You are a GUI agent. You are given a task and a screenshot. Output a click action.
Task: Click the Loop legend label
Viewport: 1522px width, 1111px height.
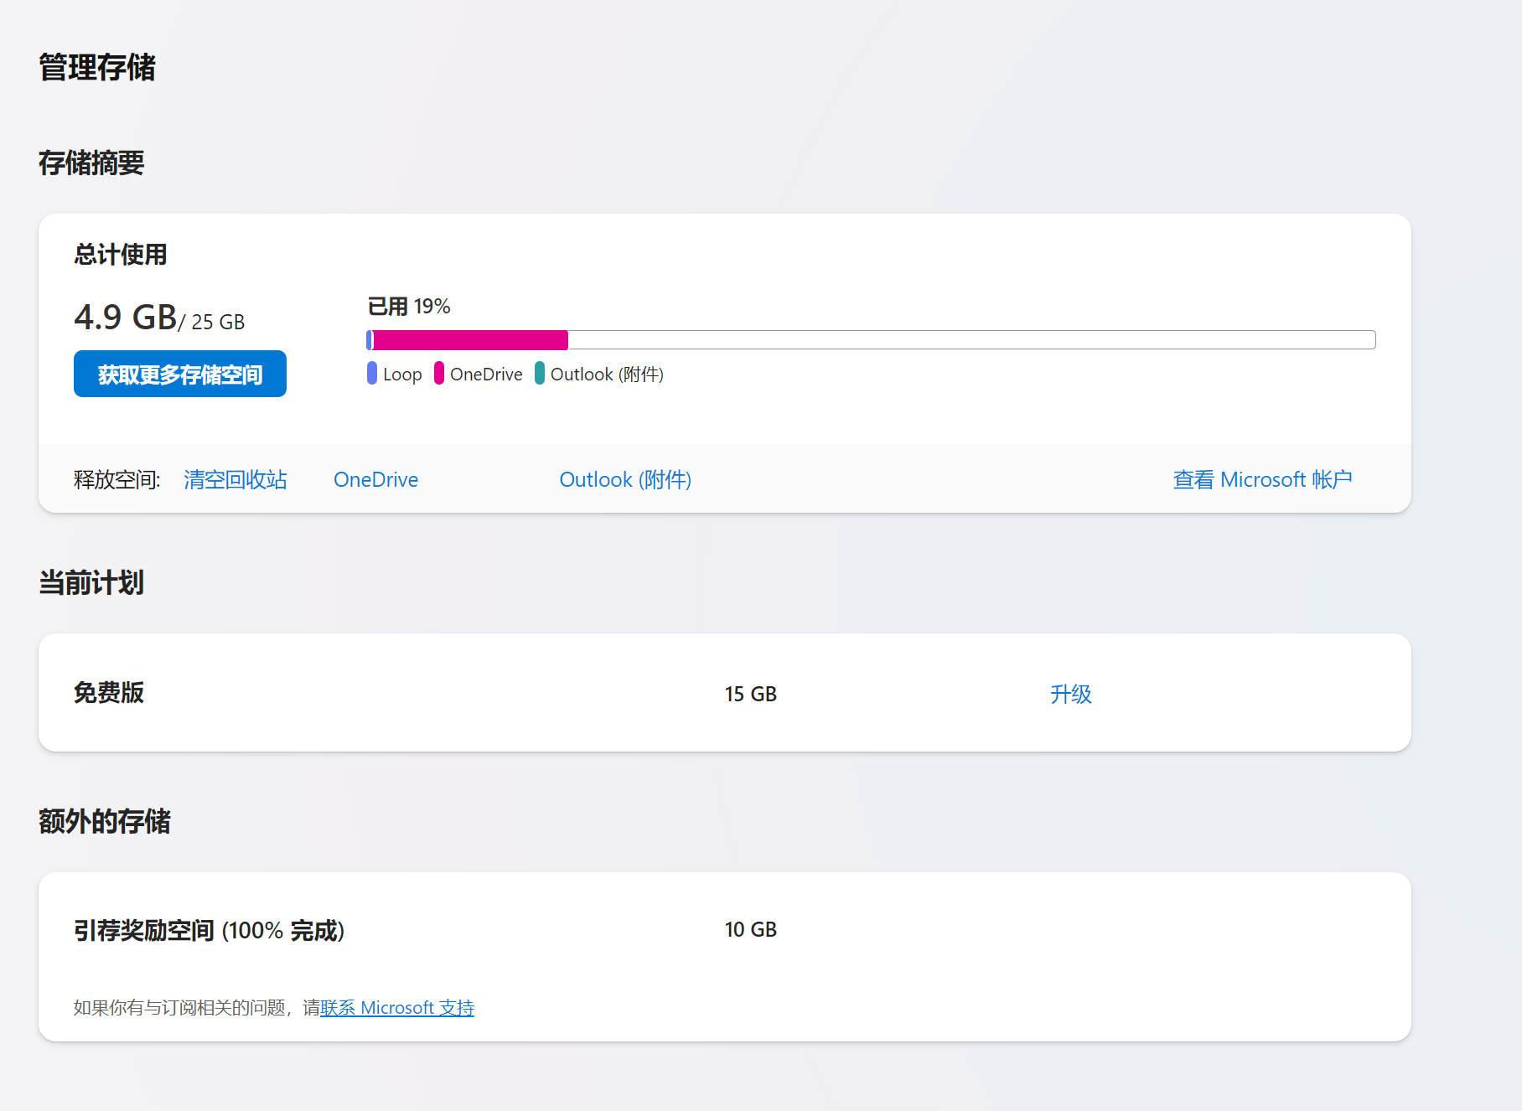coord(402,375)
